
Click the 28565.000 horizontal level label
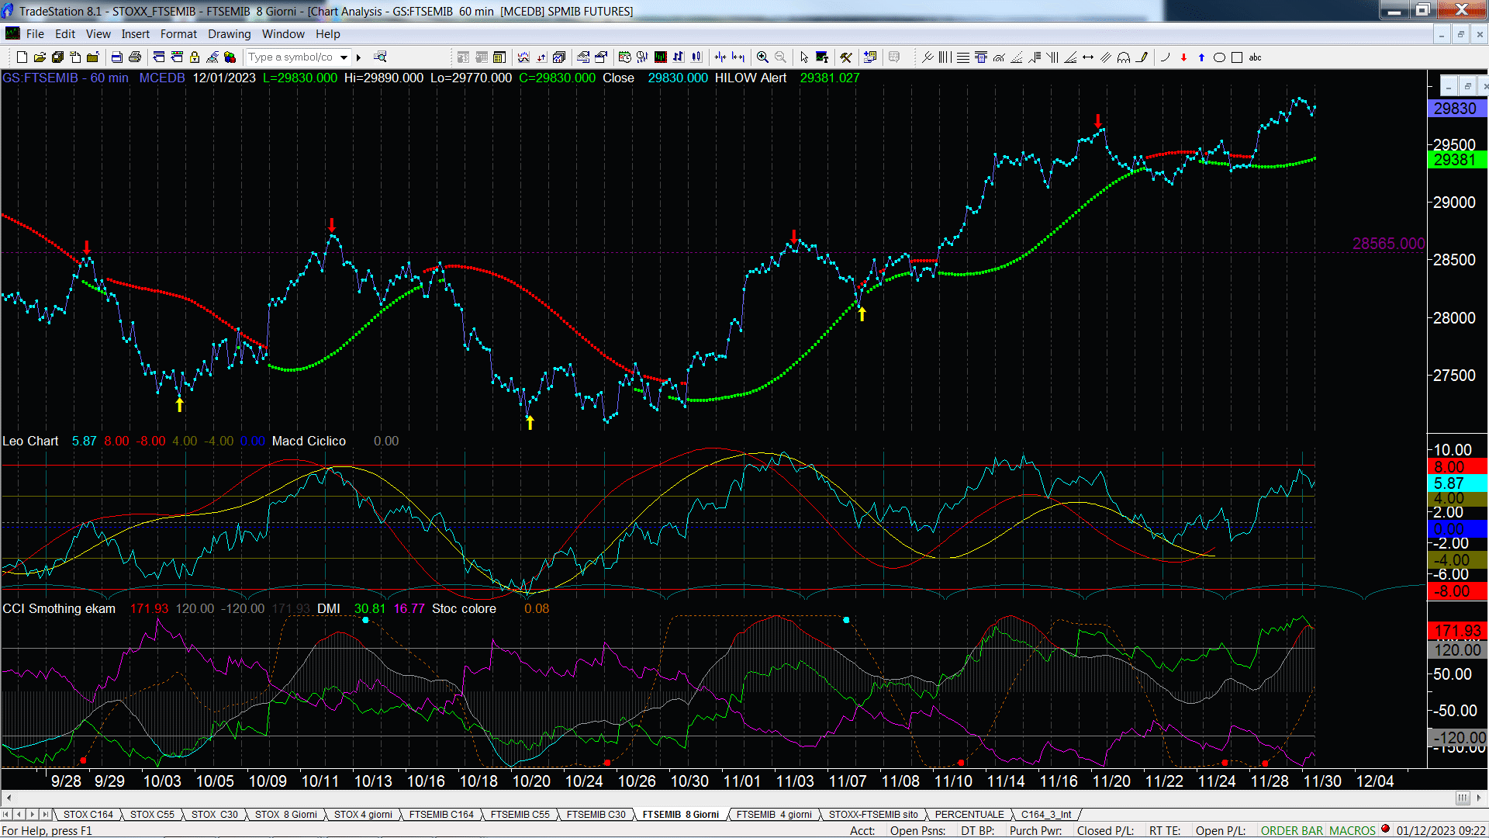pos(1388,244)
